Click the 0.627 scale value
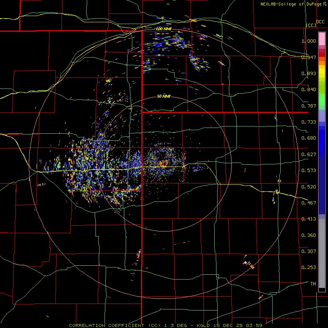The height and width of the screenshot is (328, 328). point(309,155)
